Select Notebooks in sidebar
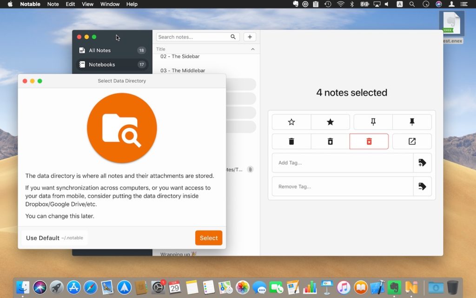This screenshot has width=476, height=298. (x=102, y=65)
